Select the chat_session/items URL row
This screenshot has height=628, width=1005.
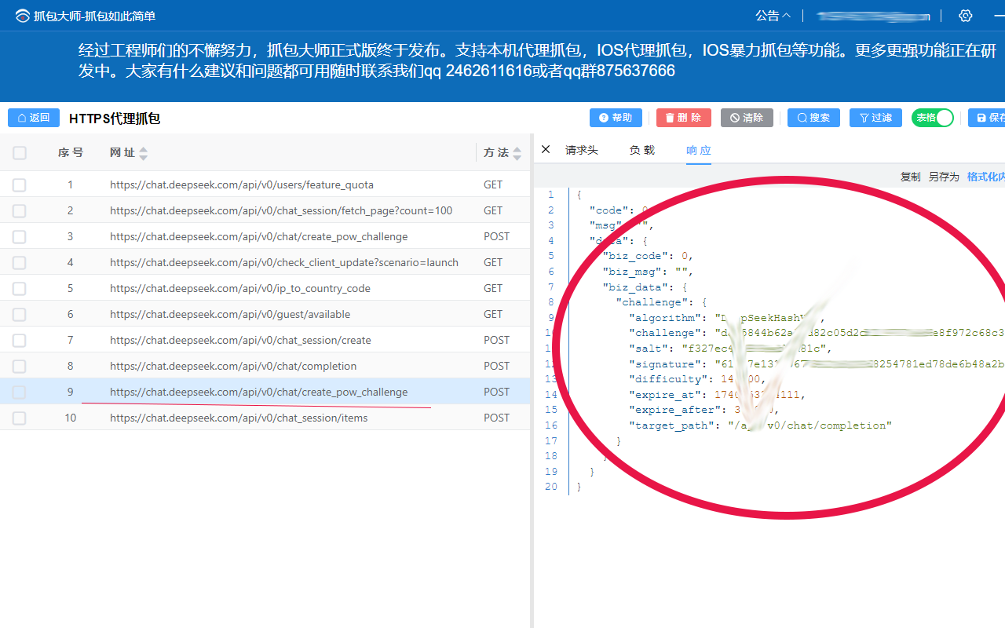(239, 418)
